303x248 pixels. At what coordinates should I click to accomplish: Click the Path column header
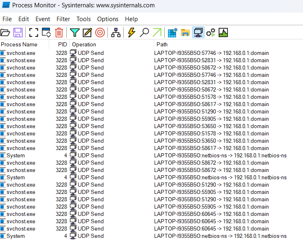pos(229,44)
